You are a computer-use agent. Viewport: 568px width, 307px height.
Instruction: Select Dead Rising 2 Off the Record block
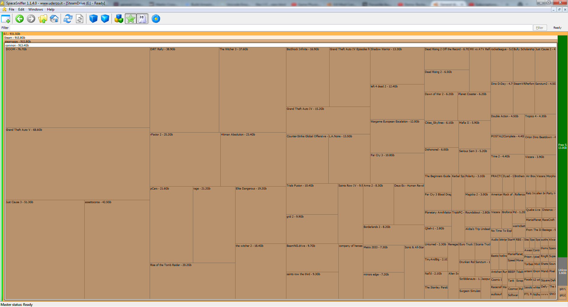pos(447,58)
